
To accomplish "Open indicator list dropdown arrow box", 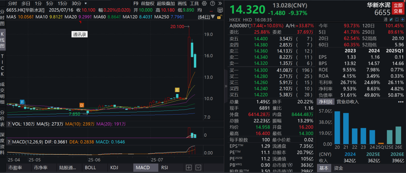I will [x=198, y=167].
